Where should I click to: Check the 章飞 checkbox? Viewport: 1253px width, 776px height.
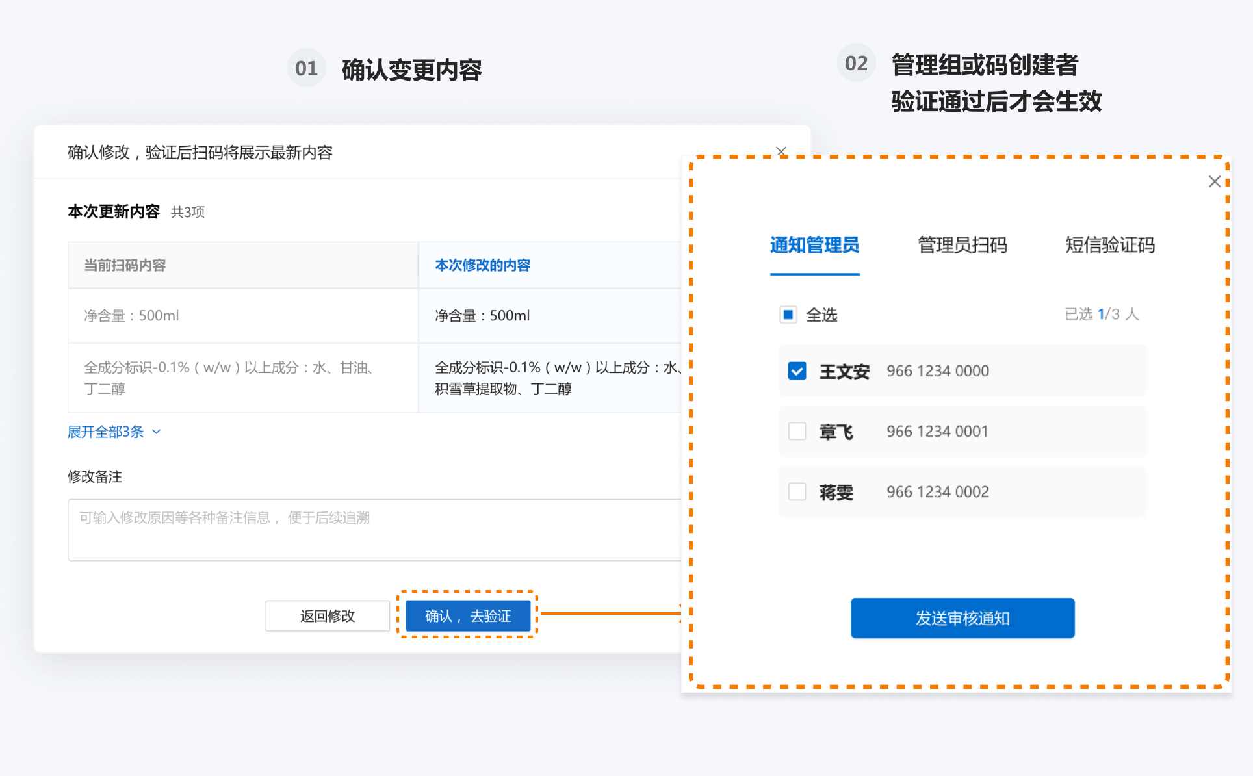(797, 432)
